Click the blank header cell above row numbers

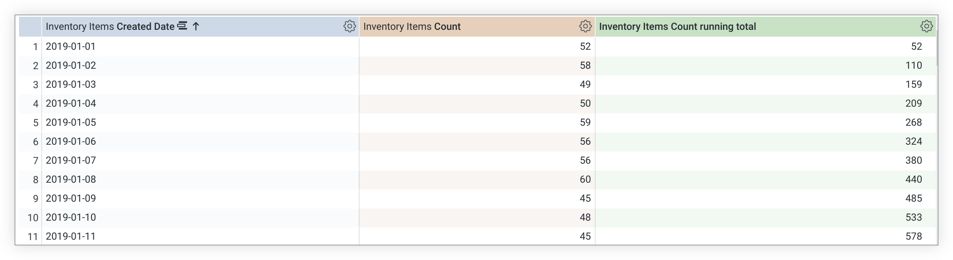[30, 27]
